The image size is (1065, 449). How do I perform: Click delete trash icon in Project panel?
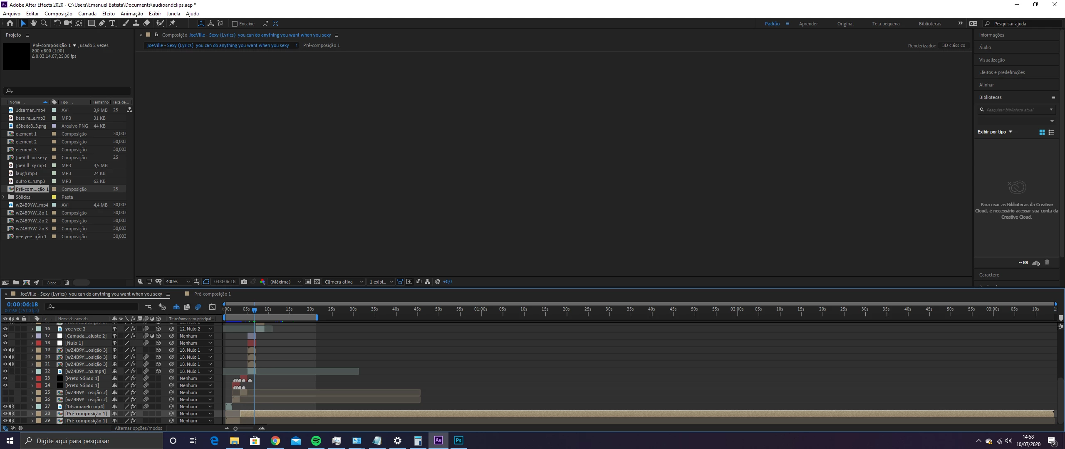pyautogui.click(x=67, y=282)
